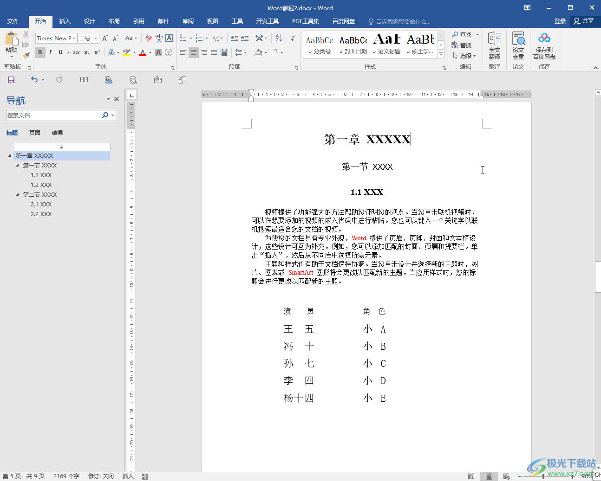Screen dimensions: 601x481
Task: Open print preview from quick access toolbar
Action: [133, 80]
